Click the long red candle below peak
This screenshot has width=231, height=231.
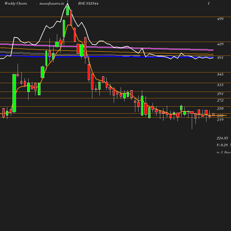pyautogui.click(x=71, y=18)
